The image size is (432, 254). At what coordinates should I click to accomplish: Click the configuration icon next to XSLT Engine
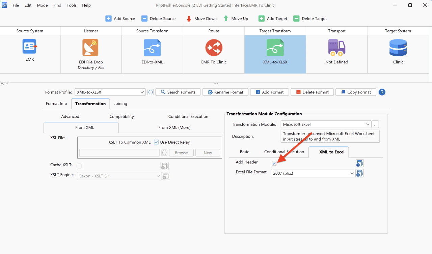point(166,176)
